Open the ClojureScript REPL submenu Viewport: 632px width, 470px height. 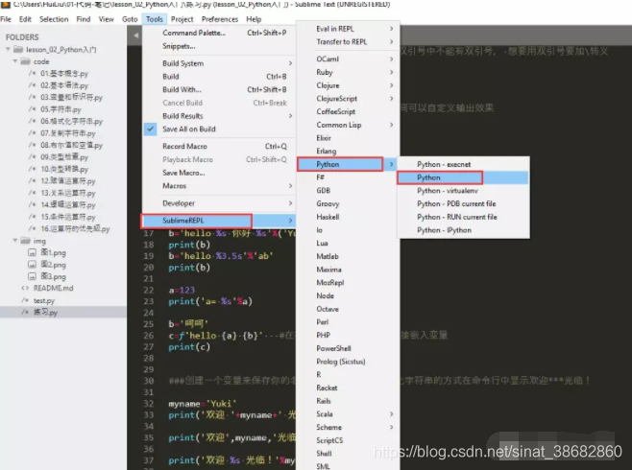(x=348, y=99)
